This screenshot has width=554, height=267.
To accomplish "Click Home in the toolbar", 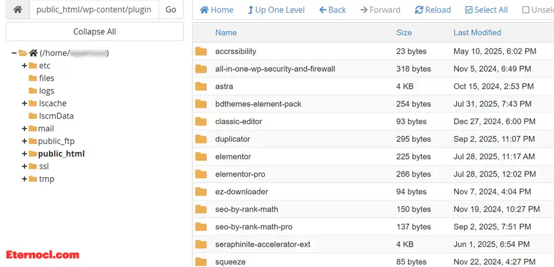I will coord(216,10).
